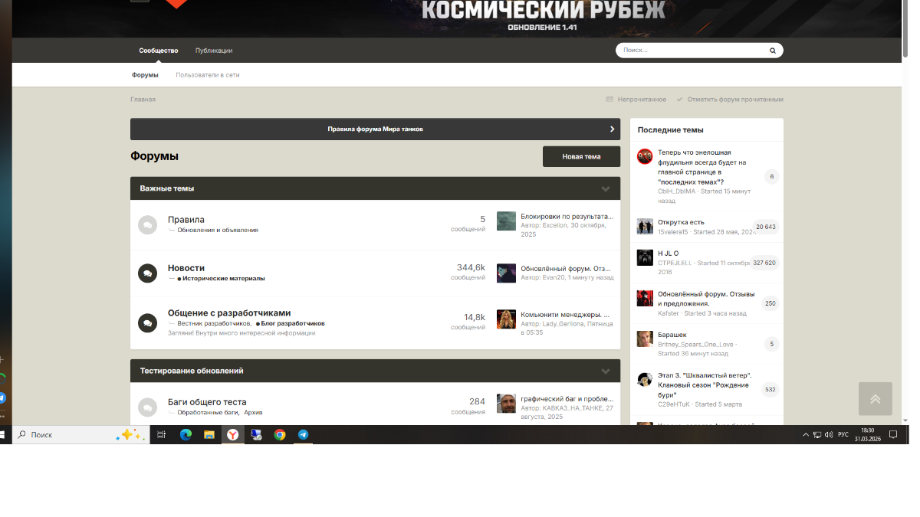The width and height of the screenshot is (920, 517).
Task: Open Общение с разработчиками forum title
Action: click(x=229, y=313)
